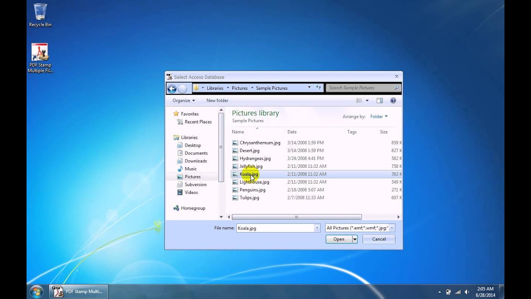
Task: Open Documents library in sidebar
Action: pos(192,153)
